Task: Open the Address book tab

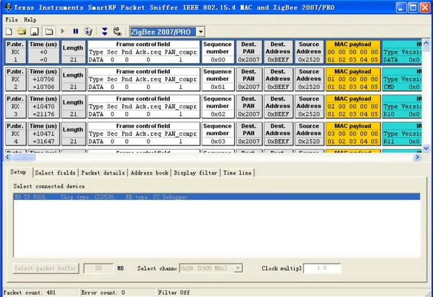Action: pyautogui.click(x=150, y=173)
